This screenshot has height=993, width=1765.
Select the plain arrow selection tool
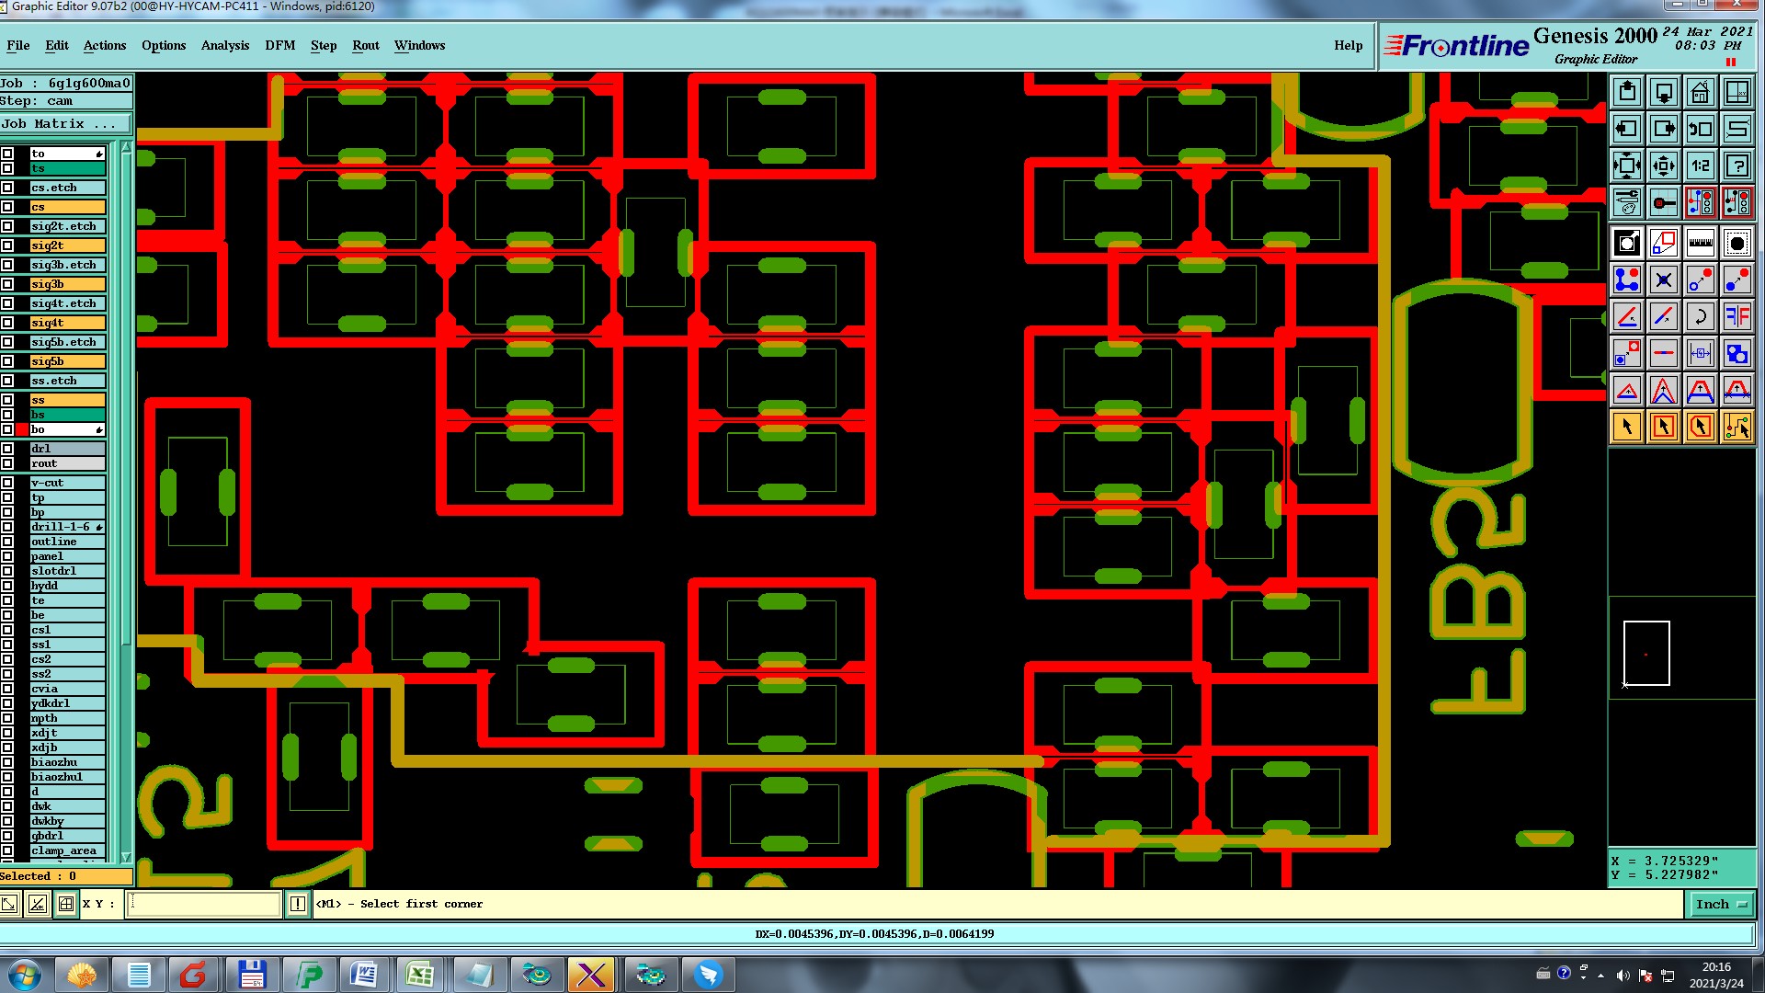pos(1626,427)
